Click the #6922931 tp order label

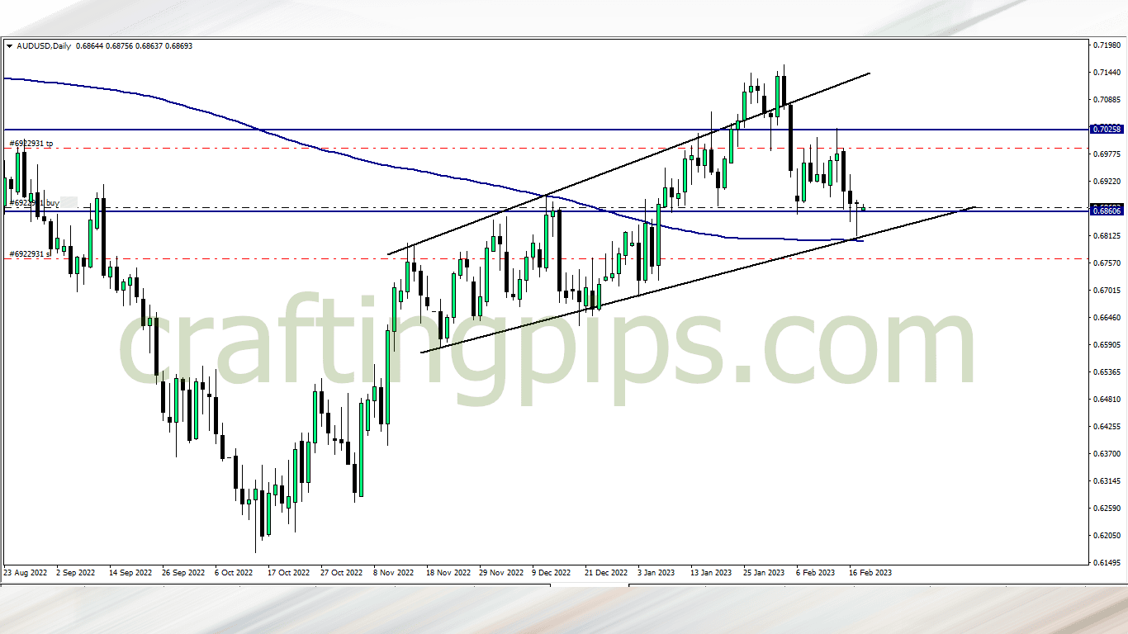(31, 144)
